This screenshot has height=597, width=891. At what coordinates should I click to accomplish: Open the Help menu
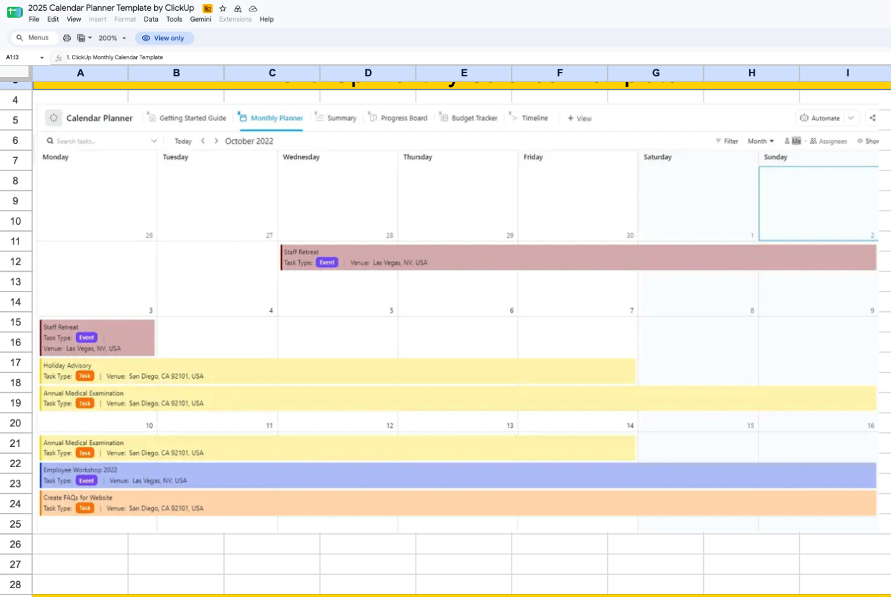click(267, 19)
